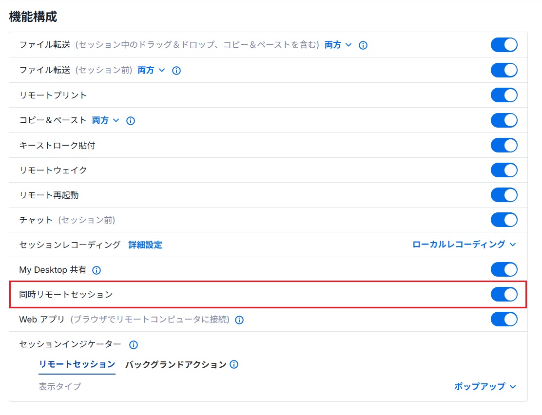Viewport: 542px width, 415px height.
Task: Click リモートウェイク label
Action: (x=53, y=170)
